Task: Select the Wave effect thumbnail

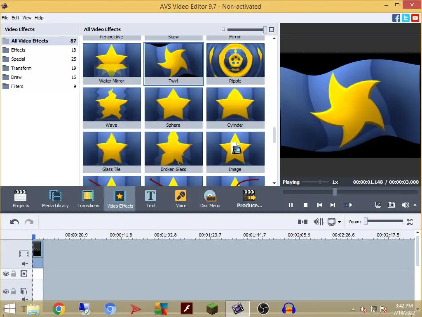Action: (x=112, y=108)
